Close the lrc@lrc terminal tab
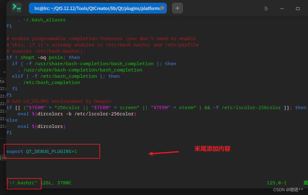Screen dimensions: 308x195 162,8
